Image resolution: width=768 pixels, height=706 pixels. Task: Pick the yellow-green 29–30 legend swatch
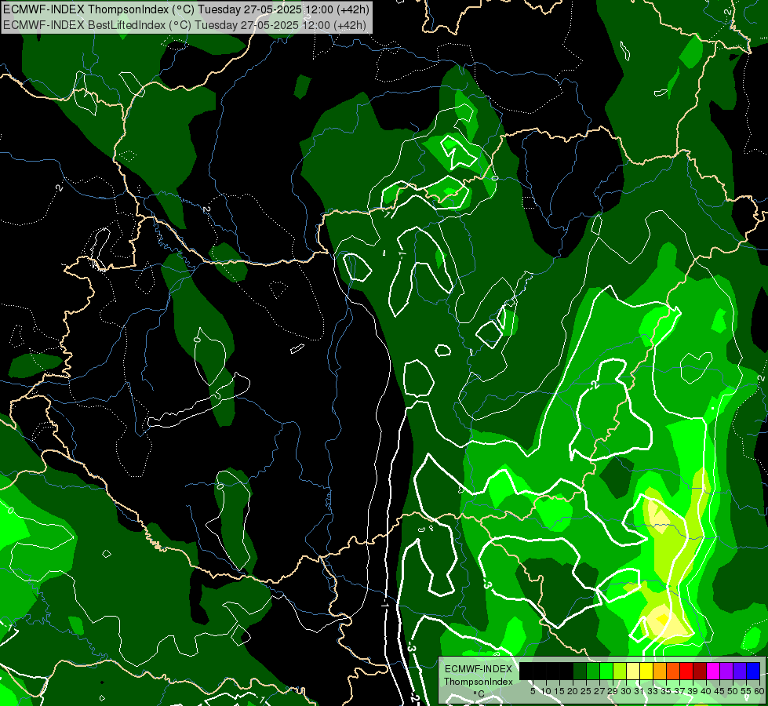point(620,671)
